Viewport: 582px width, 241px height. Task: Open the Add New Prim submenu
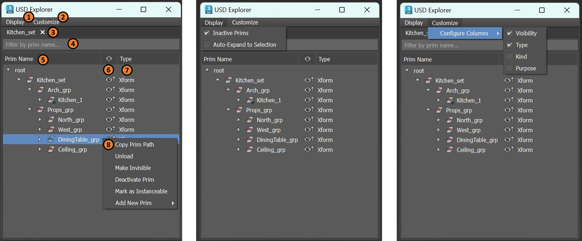click(140, 203)
